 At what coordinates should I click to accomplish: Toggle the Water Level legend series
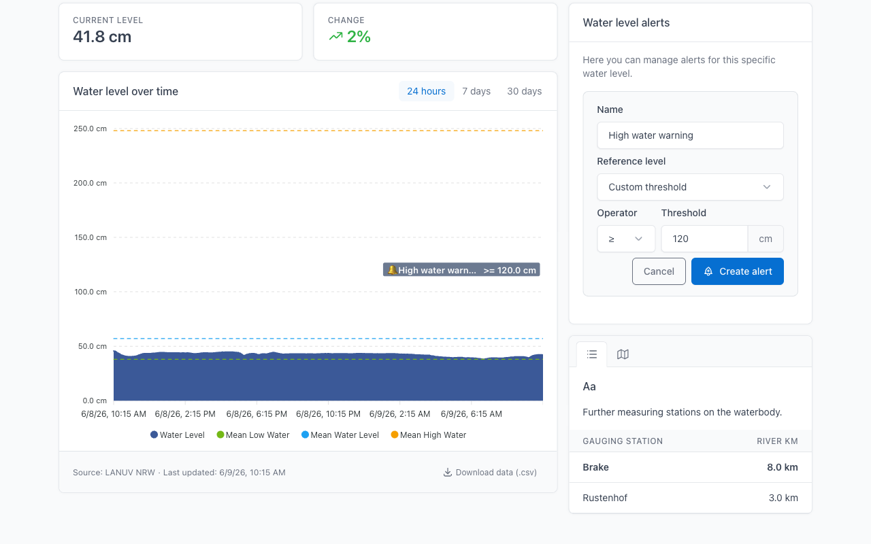point(178,435)
